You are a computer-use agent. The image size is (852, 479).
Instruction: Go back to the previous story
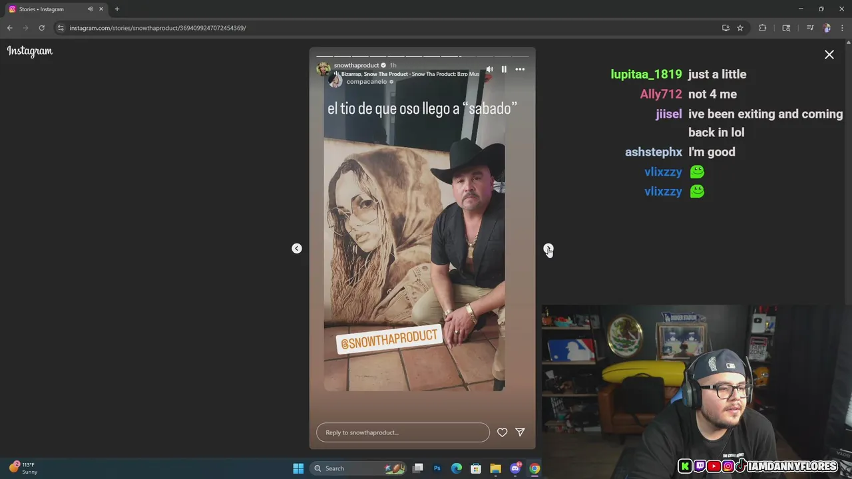tap(297, 248)
